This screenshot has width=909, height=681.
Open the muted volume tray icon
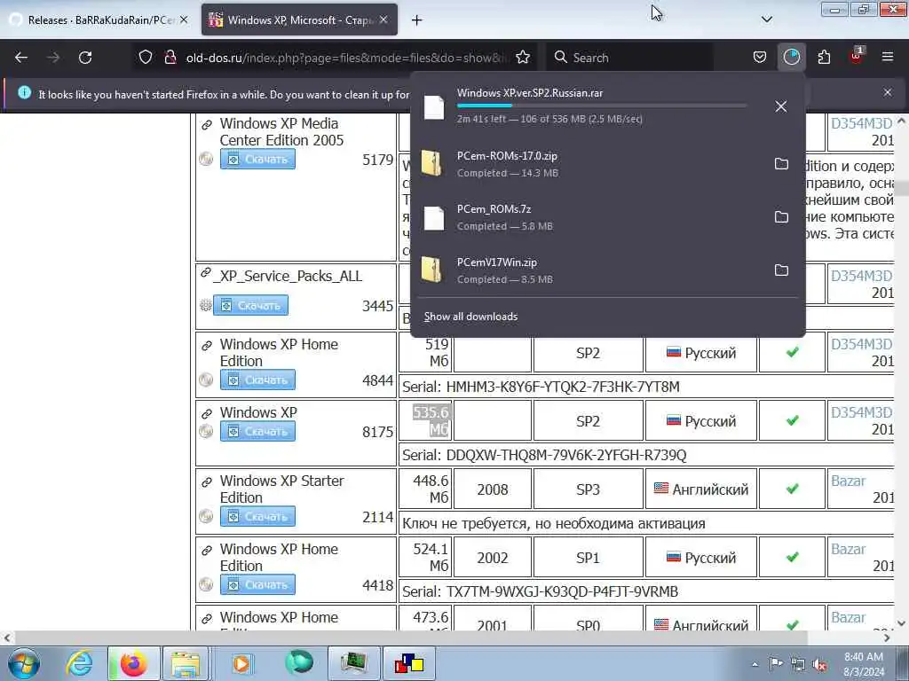point(819,665)
